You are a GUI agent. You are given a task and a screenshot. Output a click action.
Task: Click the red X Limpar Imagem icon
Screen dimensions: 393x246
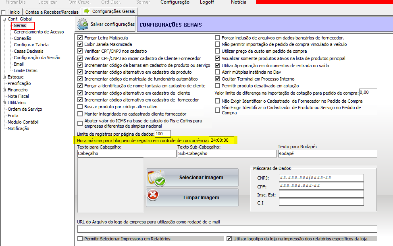coord(153,196)
